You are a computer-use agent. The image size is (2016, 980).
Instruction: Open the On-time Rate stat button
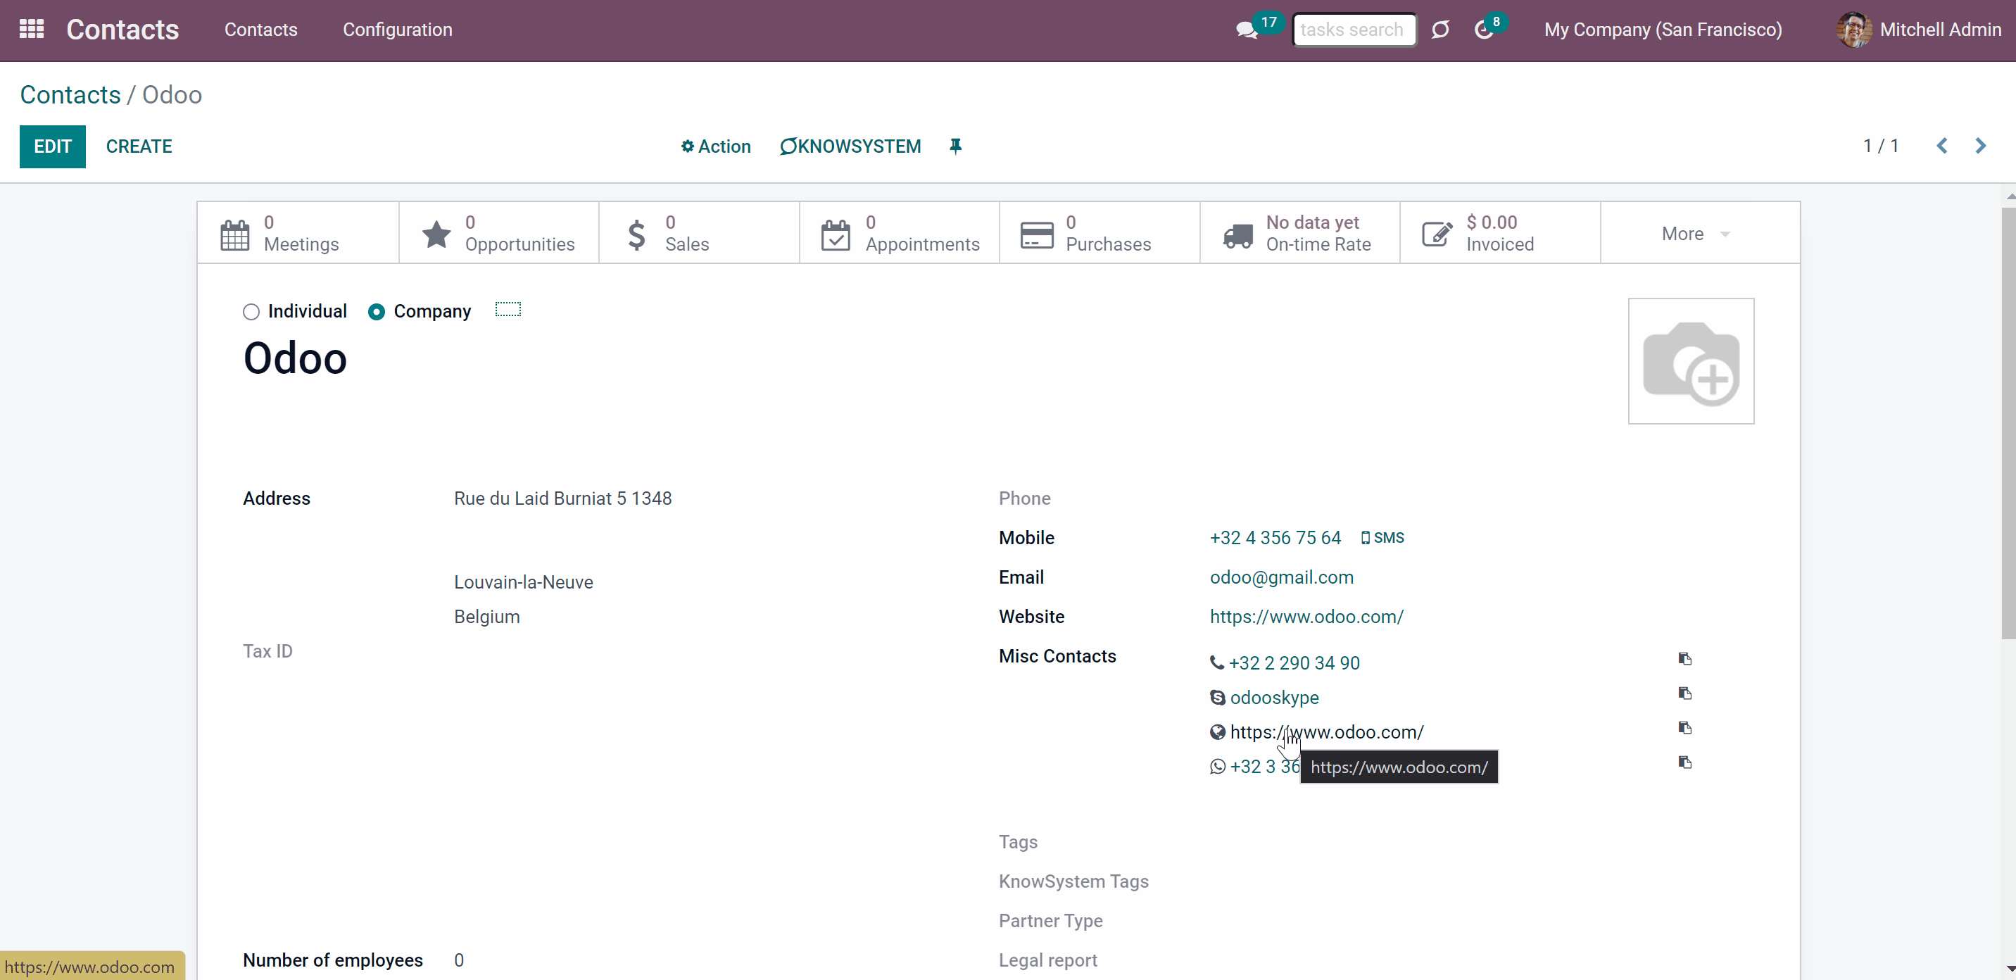pos(1301,233)
